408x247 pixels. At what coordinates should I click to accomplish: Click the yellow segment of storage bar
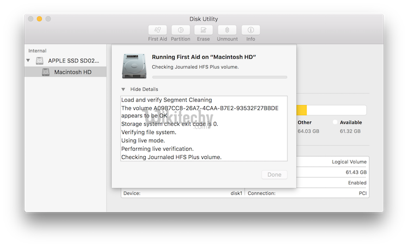click(301, 110)
